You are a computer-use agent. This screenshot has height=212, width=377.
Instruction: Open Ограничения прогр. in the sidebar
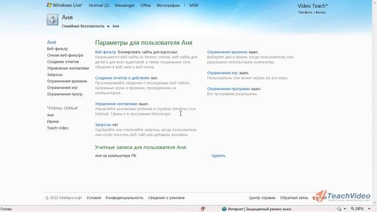tap(65, 94)
